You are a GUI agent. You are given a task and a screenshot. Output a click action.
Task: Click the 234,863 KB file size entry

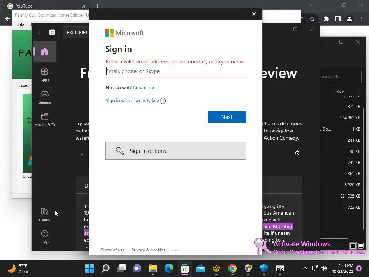[350, 118]
